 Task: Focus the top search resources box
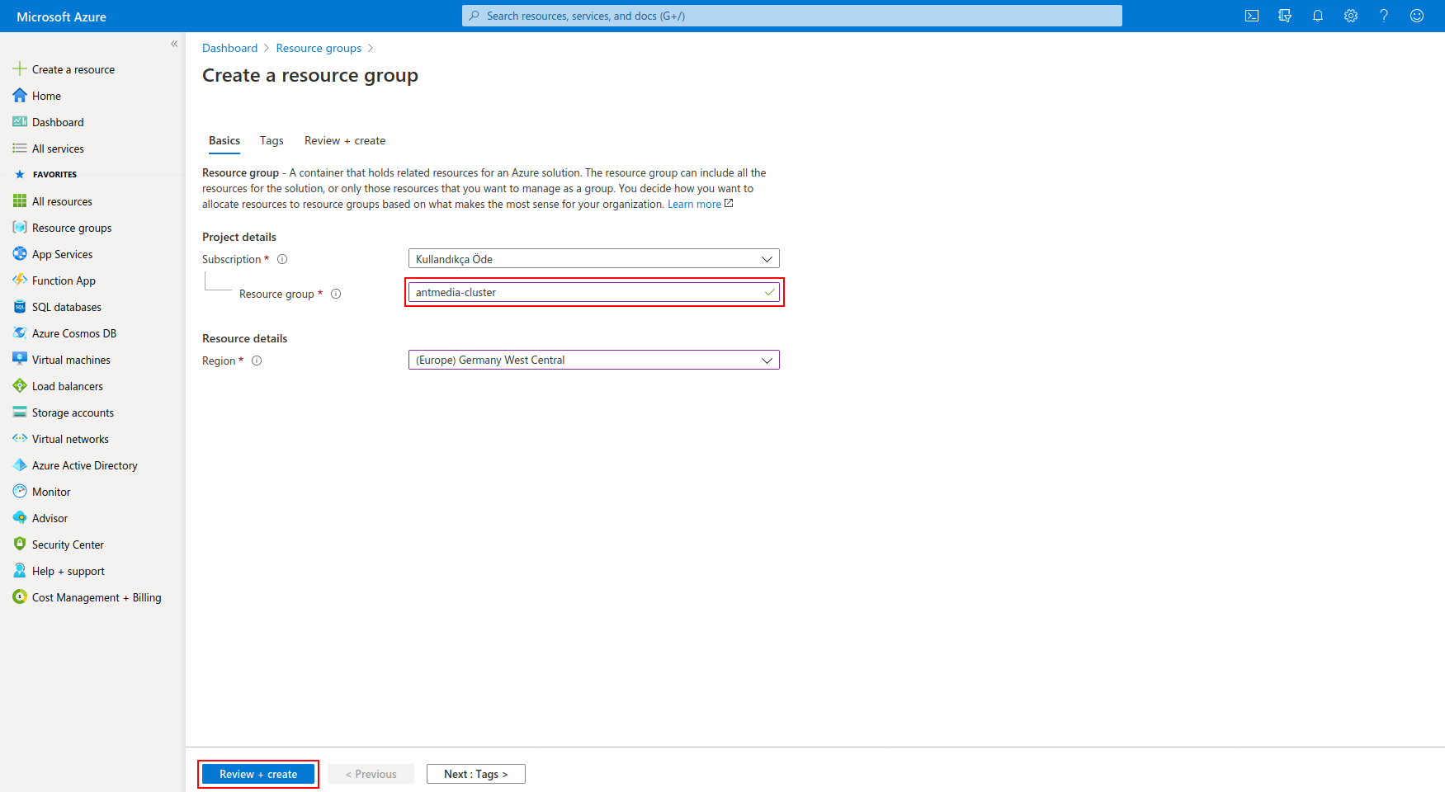click(792, 16)
